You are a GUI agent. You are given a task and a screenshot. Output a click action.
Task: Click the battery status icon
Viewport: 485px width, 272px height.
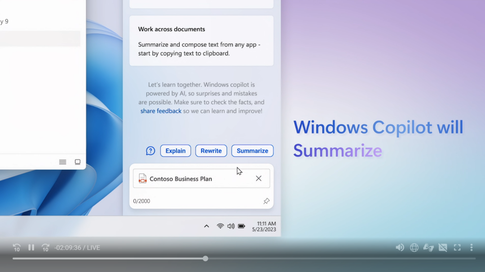pos(242,226)
